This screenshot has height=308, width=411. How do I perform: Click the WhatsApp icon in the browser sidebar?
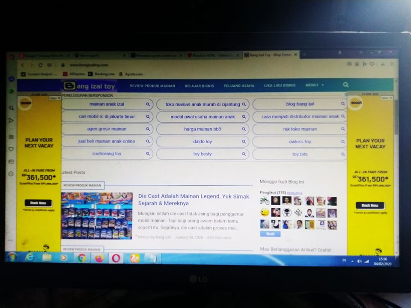(x=11, y=92)
